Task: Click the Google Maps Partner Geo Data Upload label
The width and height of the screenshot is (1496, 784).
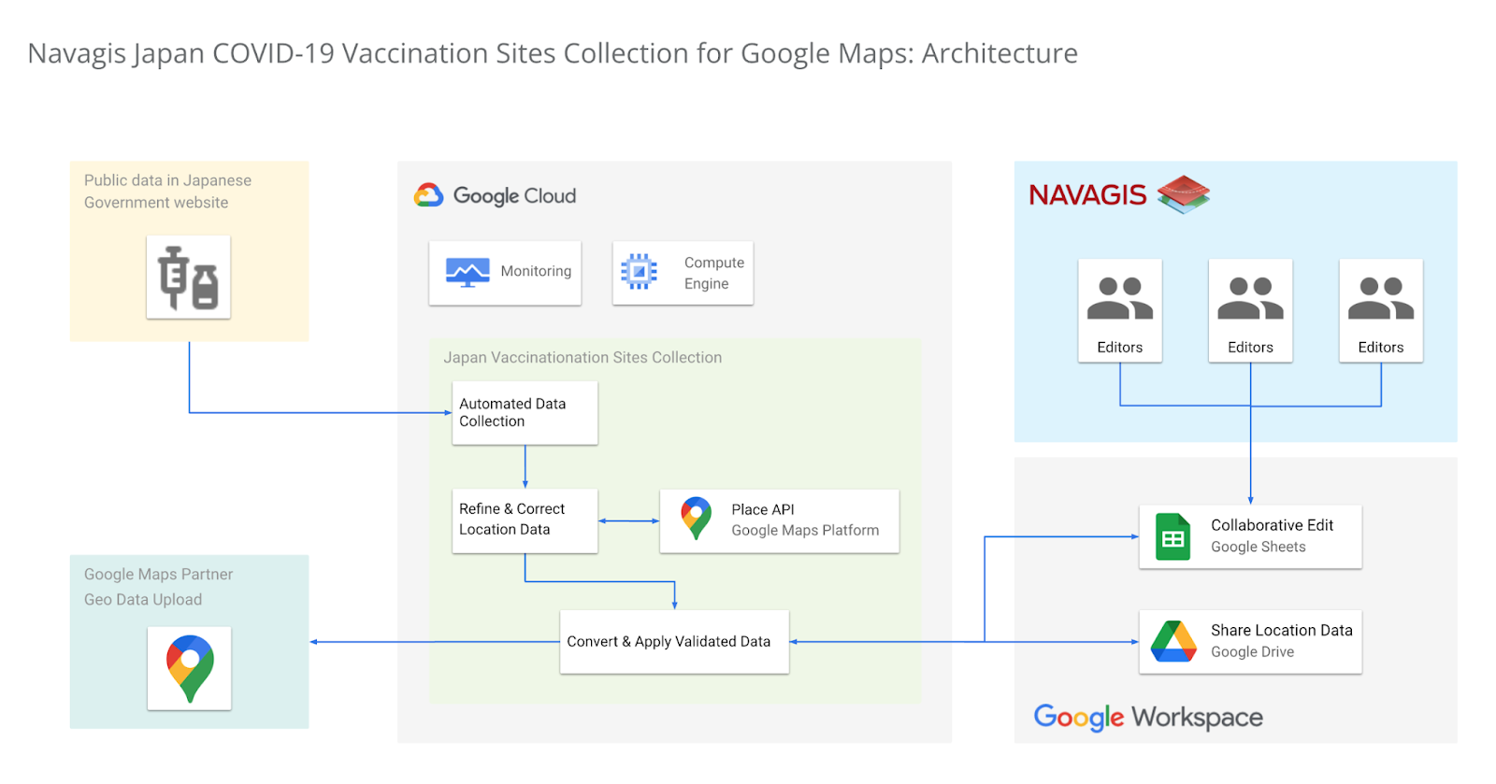Action: tap(158, 587)
